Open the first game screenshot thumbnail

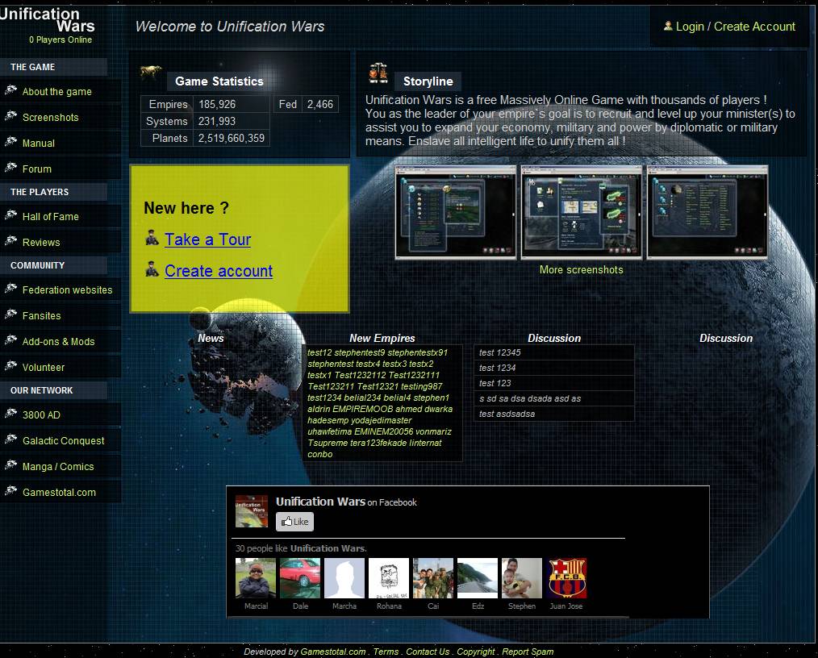pos(456,212)
